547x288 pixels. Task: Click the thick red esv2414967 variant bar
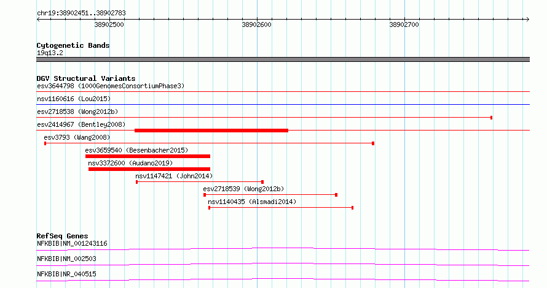pos(211,131)
